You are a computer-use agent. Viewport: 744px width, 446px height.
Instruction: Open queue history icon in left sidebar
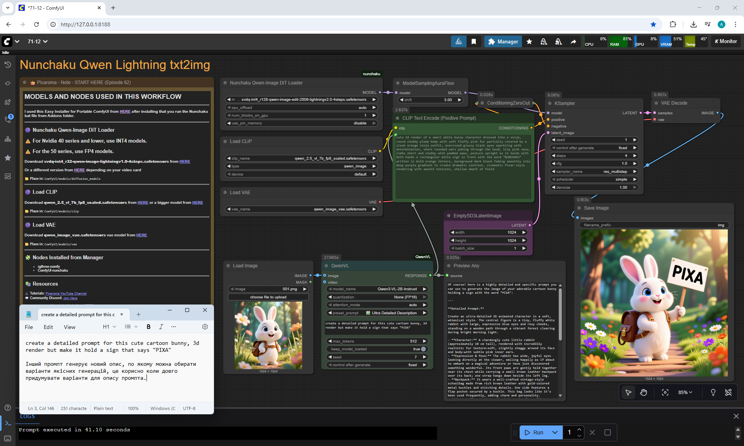[8, 65]
